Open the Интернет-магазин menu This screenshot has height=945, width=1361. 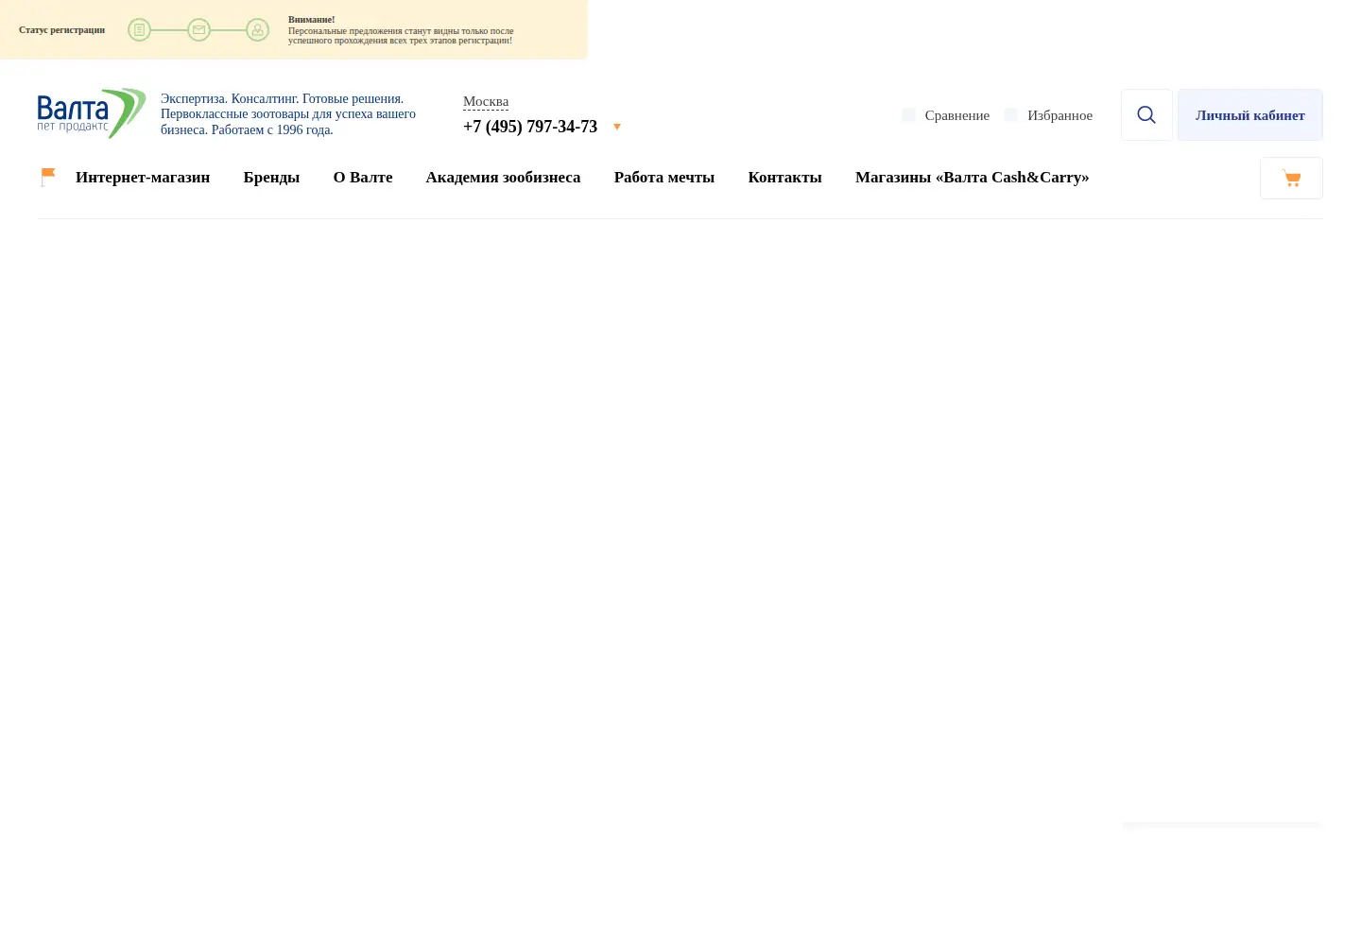[x=143, y=177]
